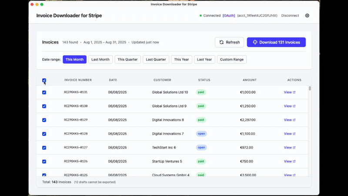The width and height of the screenshot is (348, 196).
Task: Click the green connected status dot
Action: (201, 16)
